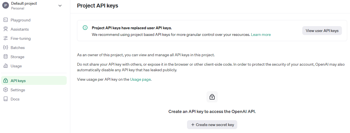
Task: Expand the Default project dropdown chevron
Action: pos(60,6)
